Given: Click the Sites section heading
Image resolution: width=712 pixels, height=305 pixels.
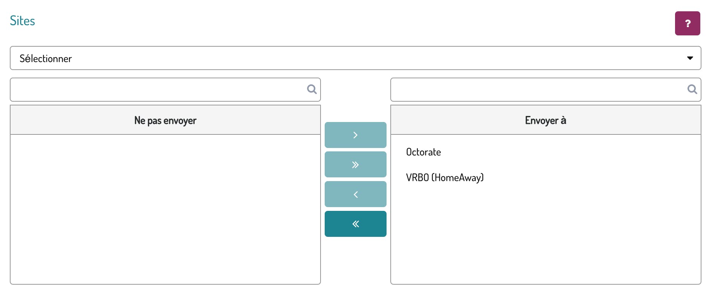Looking at the screenshot, I should [x=22, y=21].
